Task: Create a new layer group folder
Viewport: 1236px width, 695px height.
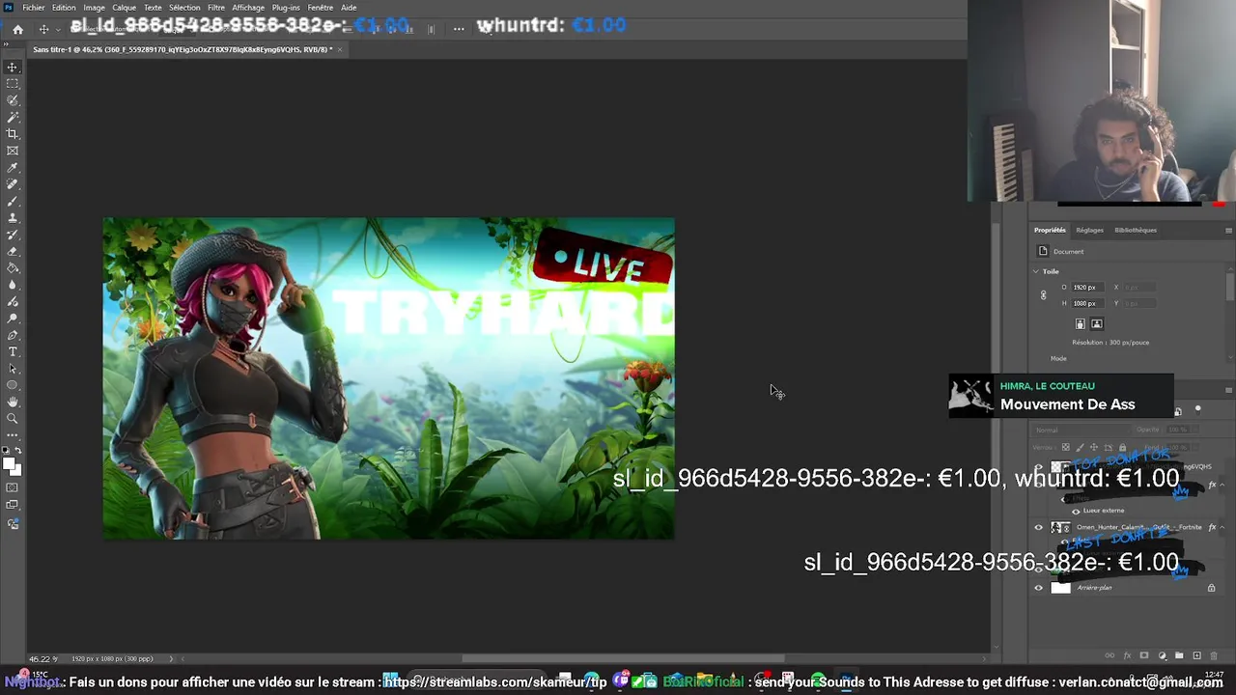Action: [x=1179, y=655]
